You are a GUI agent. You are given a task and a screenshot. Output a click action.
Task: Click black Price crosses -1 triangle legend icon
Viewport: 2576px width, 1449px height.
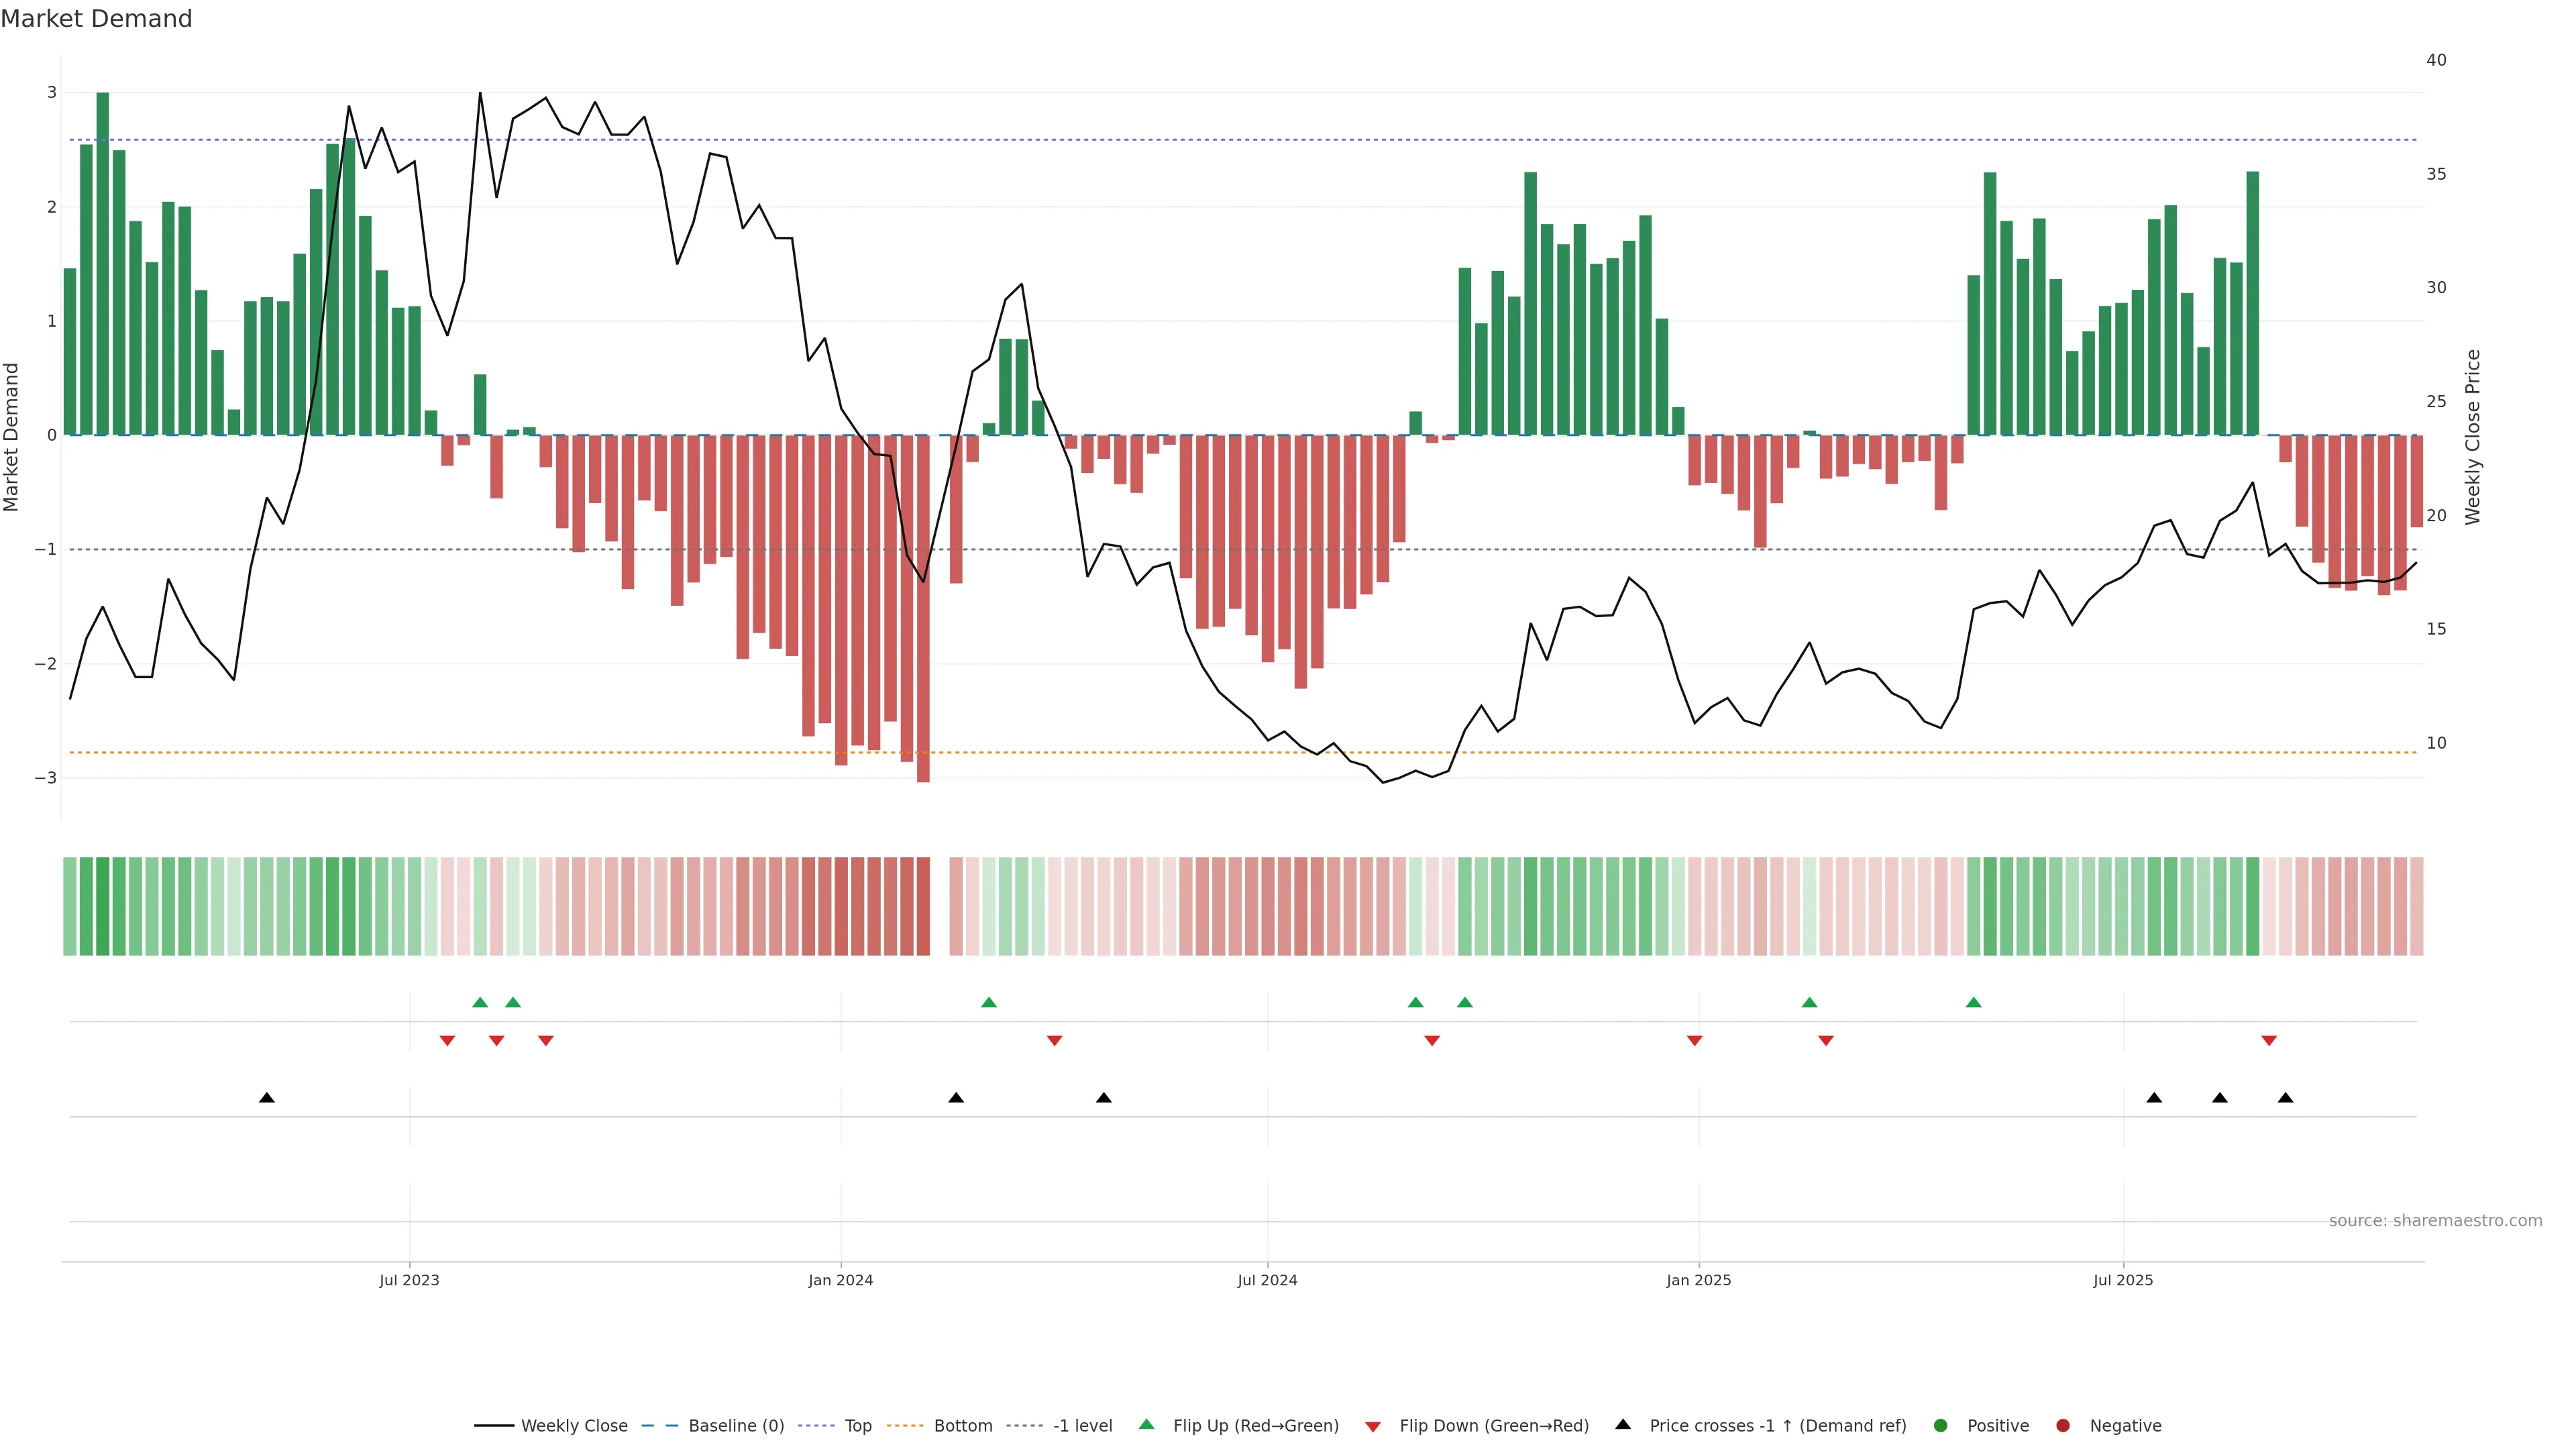pyautogui.click(x=1623, y=1424)
